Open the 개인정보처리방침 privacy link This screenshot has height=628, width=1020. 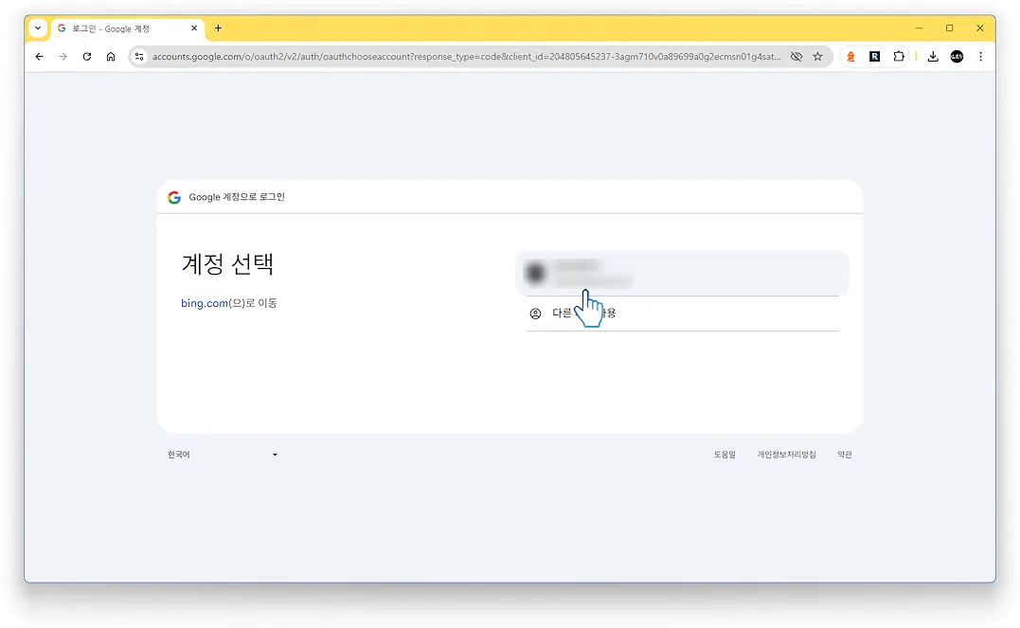[786, 454]
